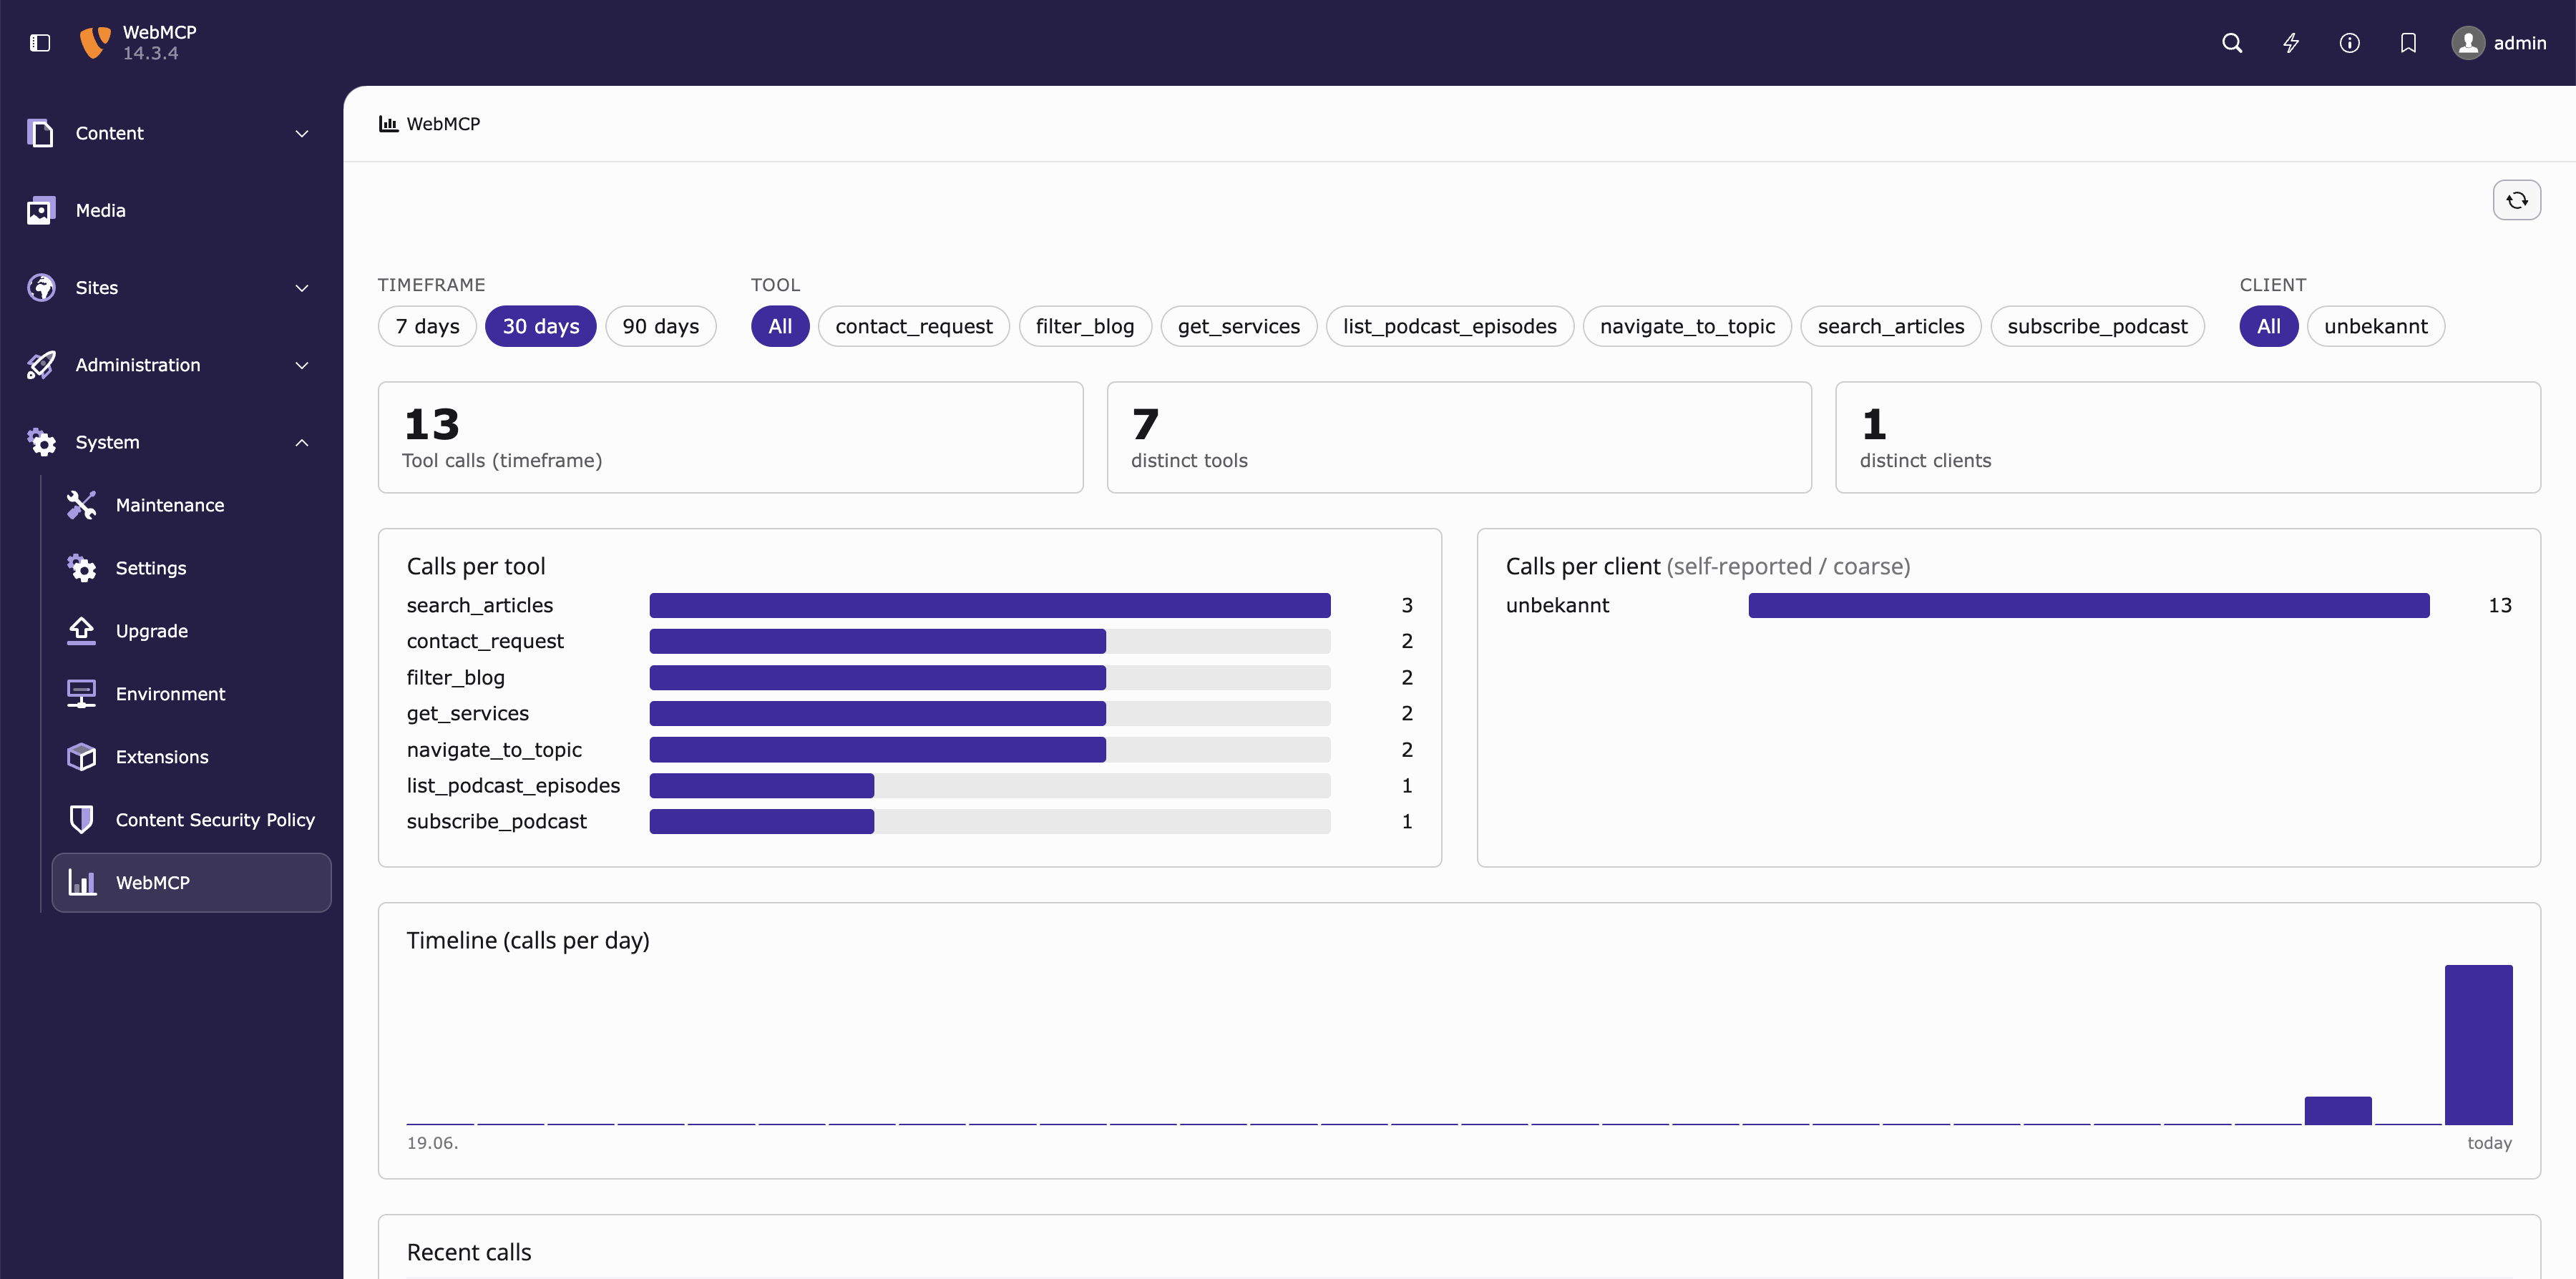
Task: Open the Content Security Policy module
Action: (191, 820)
